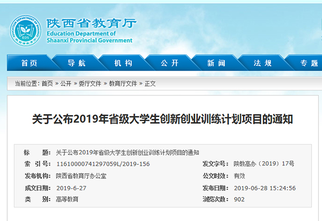322x221 pixels.
Task: Select written date 2019-6-27
Action: click(71, 188)
